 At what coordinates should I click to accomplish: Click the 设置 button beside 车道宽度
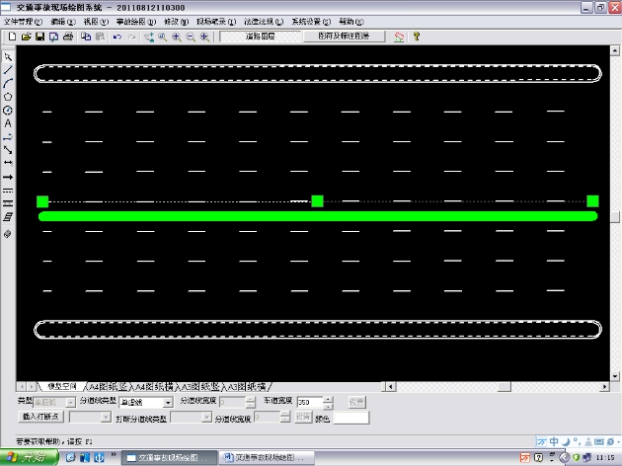[x=356, y=402]
